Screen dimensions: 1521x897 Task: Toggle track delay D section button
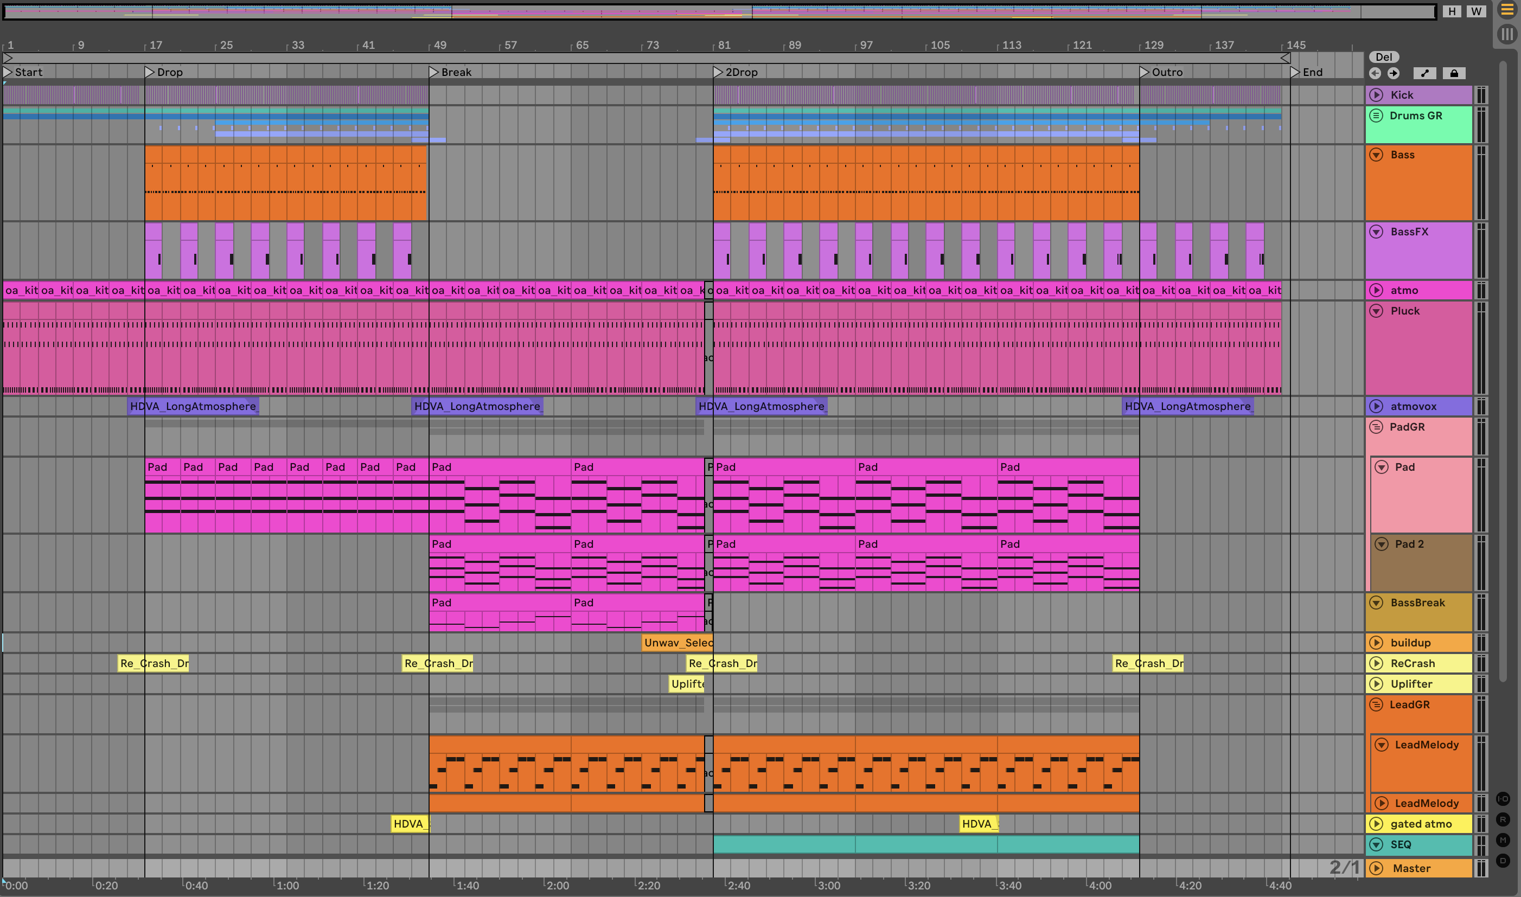pos(1503,860)
